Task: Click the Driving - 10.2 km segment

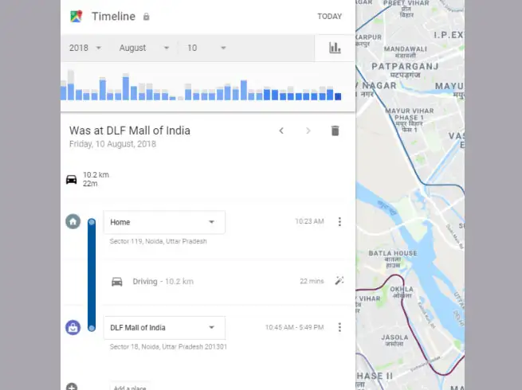Action: [x=163, y=281]
